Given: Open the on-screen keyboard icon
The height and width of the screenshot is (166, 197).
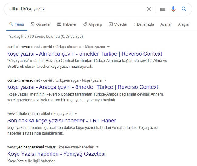Looking at the screenshot, I should pyautogui.click(x=163, y=9).
